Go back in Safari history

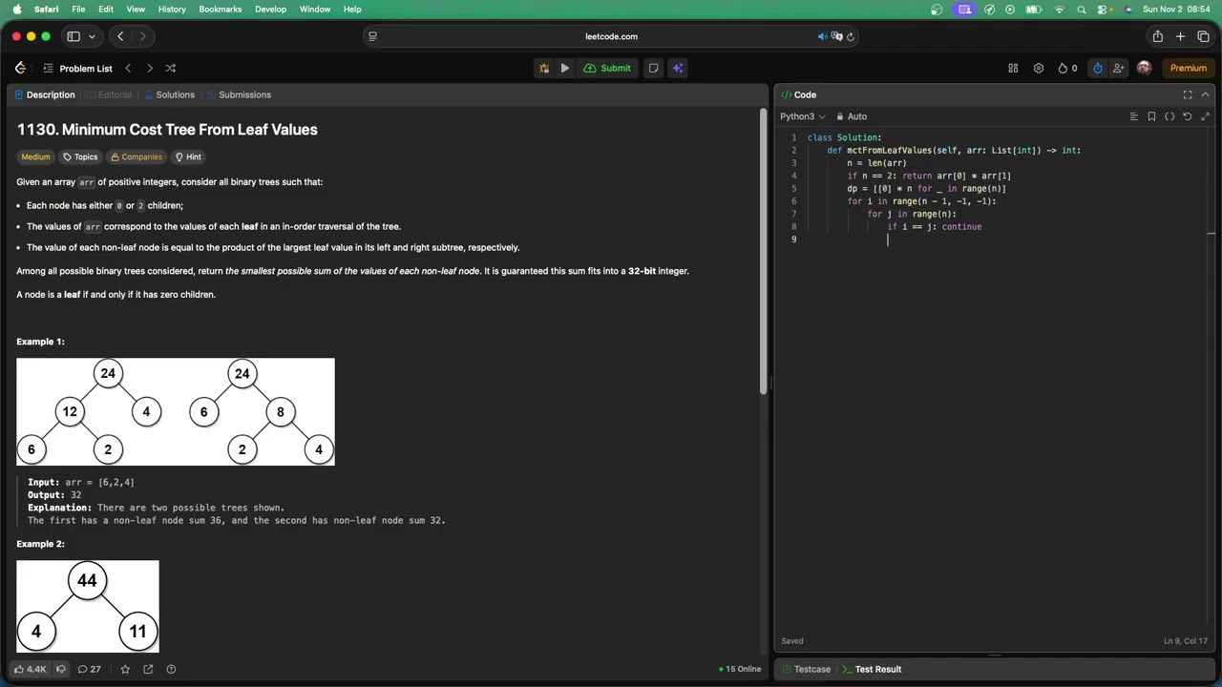[120, 36]
